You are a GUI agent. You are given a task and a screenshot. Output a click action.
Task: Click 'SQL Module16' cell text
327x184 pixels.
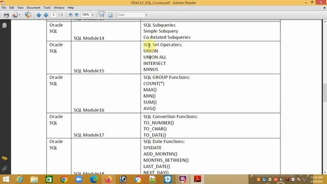click(89, 110)
